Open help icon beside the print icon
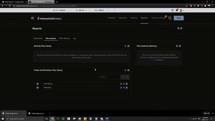 [x=181, y=28]
